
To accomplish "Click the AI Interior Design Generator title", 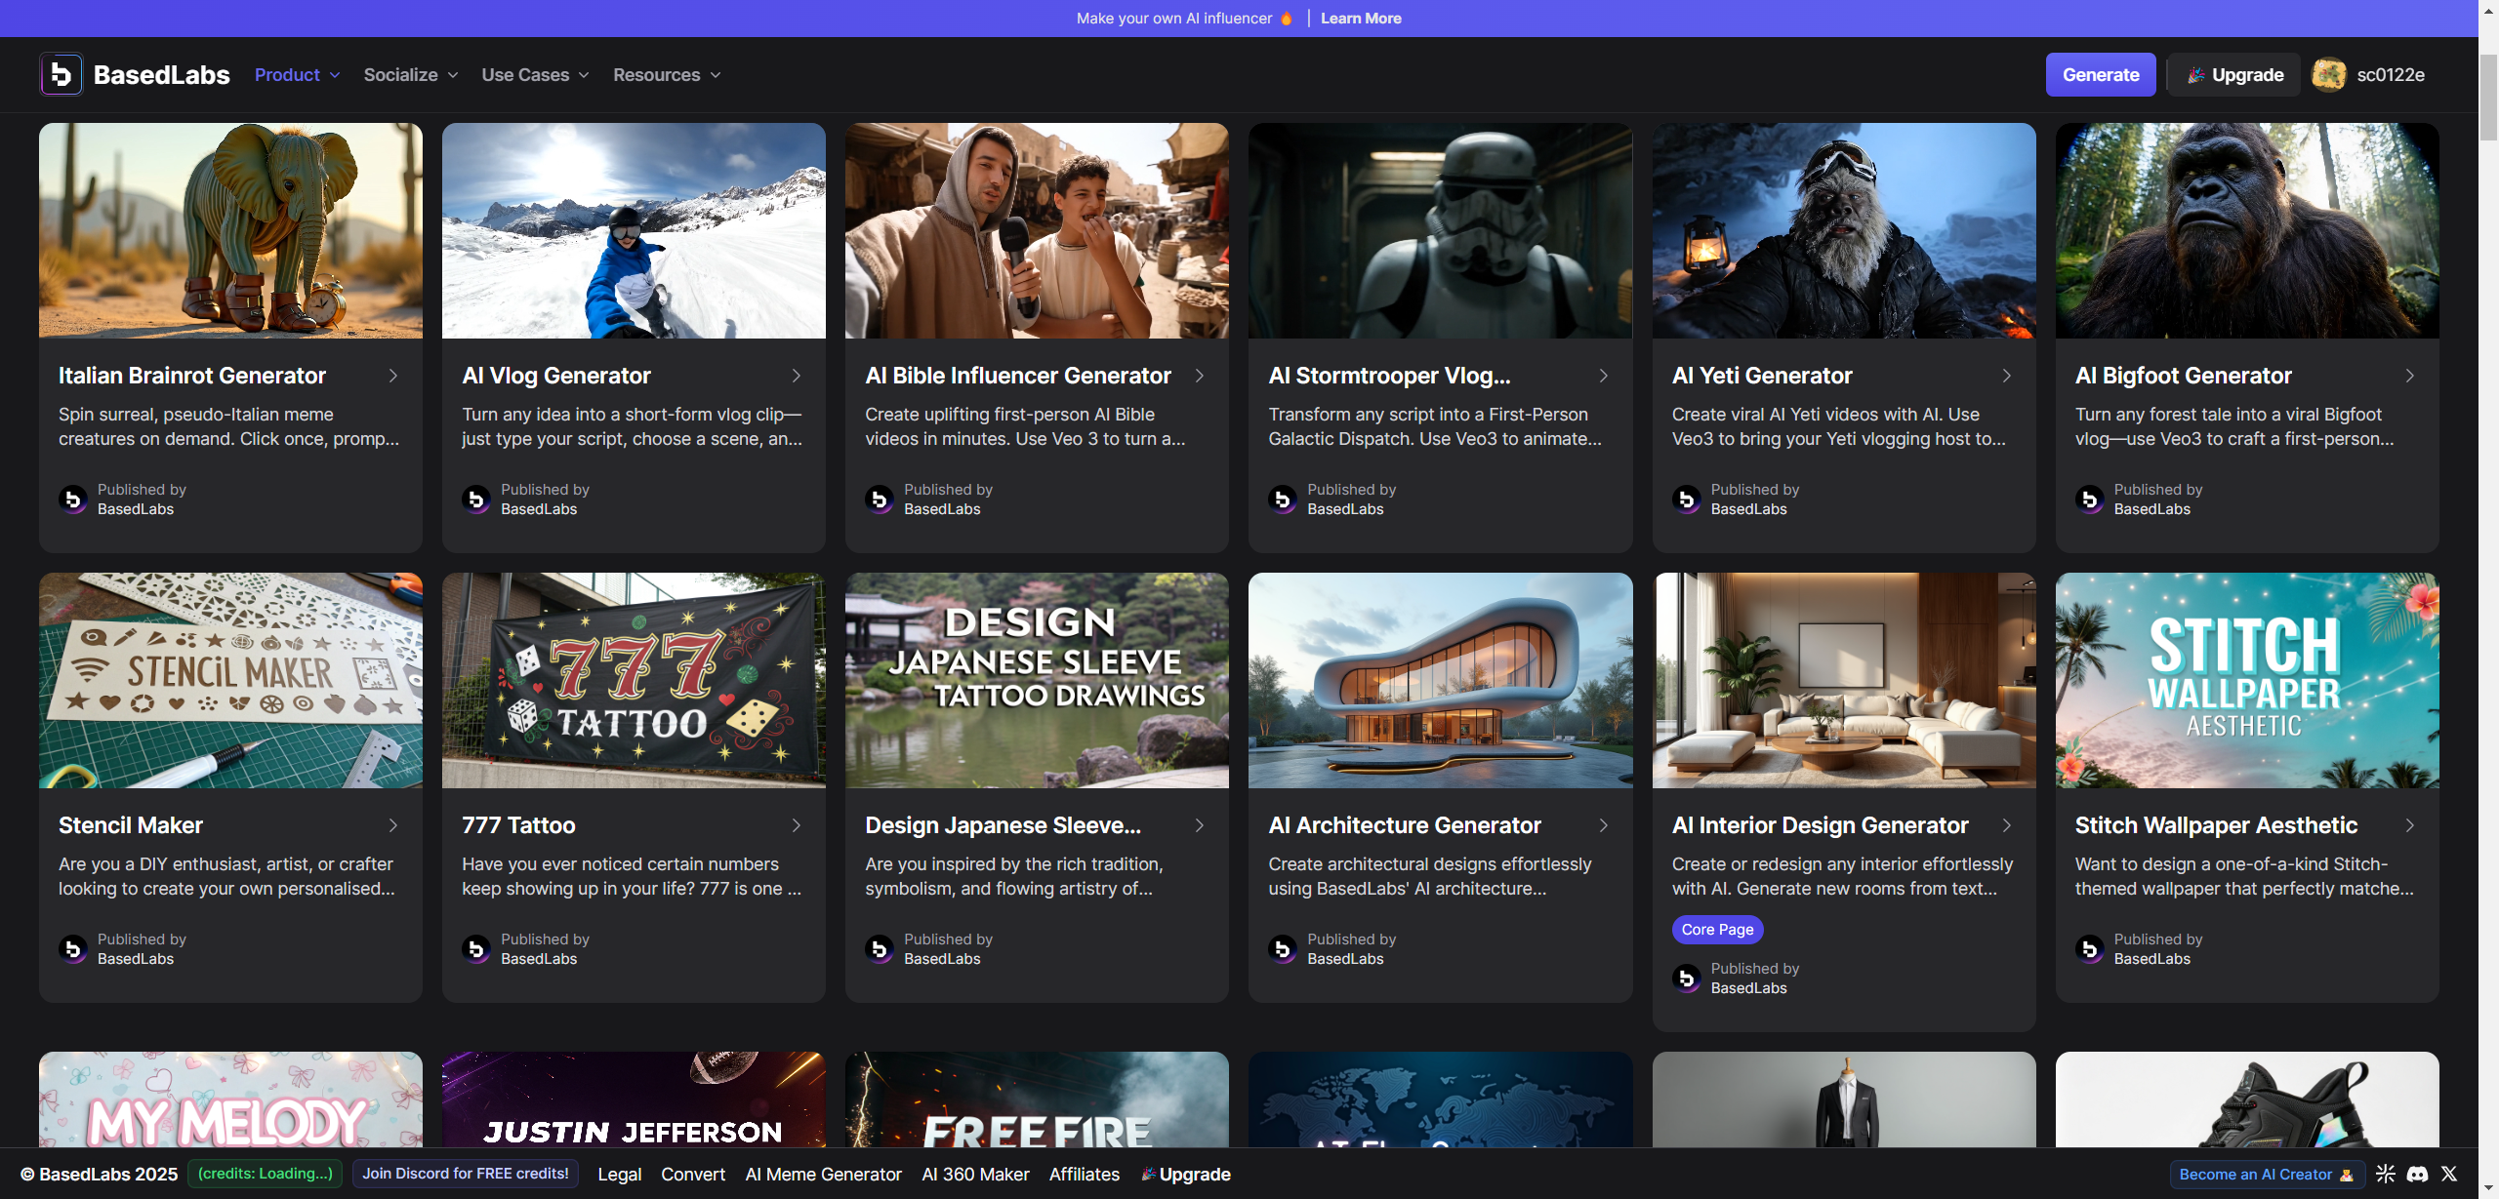I will (1820, 825).
